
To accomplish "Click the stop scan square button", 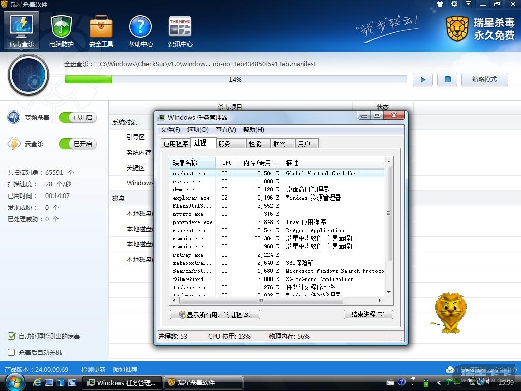I will point(447,80).
